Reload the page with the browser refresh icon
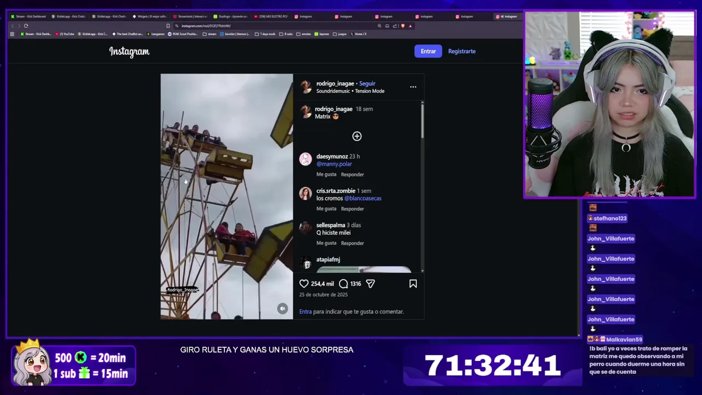 [26, 26]
